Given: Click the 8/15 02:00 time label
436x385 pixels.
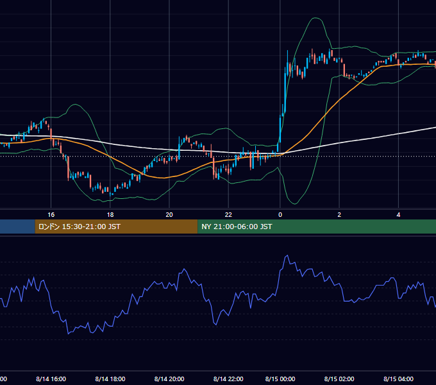Looking at the screenshot, I should [x=339, y=379].
